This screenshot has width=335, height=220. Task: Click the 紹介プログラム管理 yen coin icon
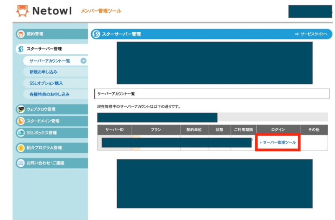tap(21, 148)
